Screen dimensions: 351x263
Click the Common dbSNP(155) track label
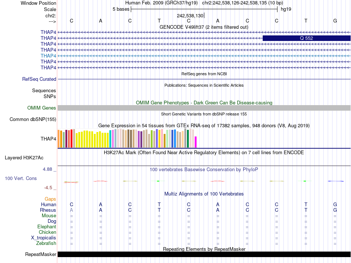33,119
